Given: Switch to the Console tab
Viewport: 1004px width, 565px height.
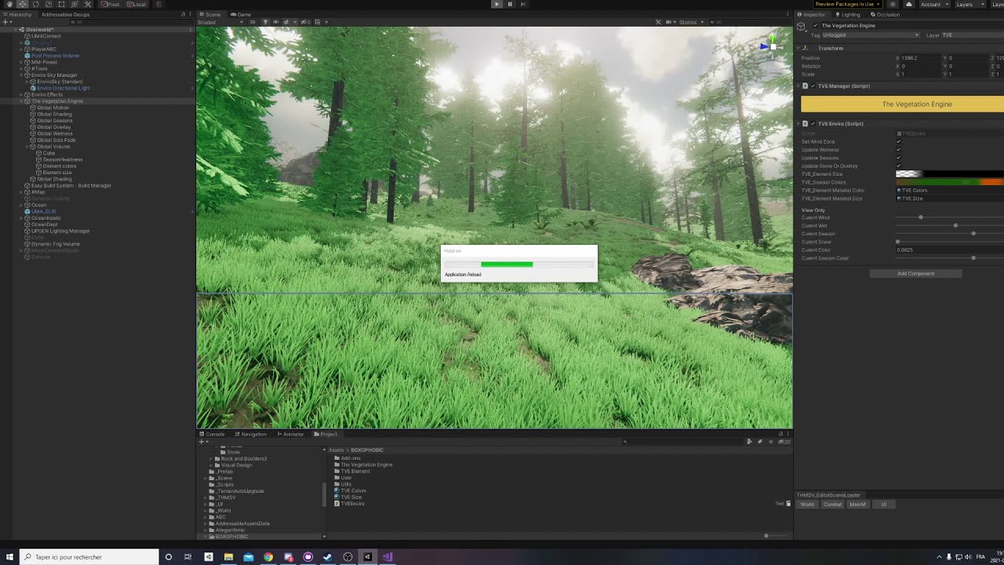Looking at the screenshot, I should [212, 434].
